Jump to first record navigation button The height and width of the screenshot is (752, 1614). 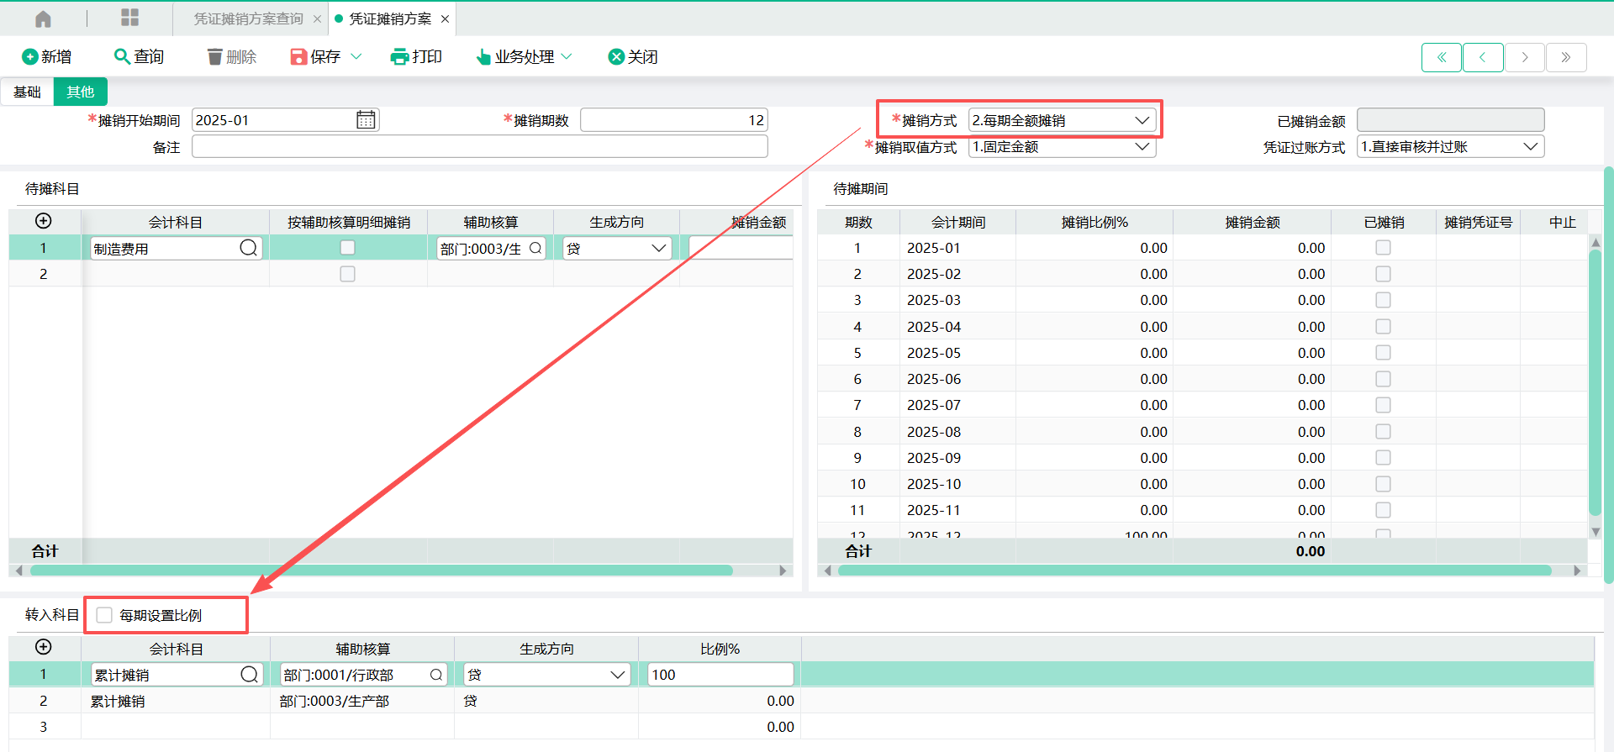coord(1442,57)
